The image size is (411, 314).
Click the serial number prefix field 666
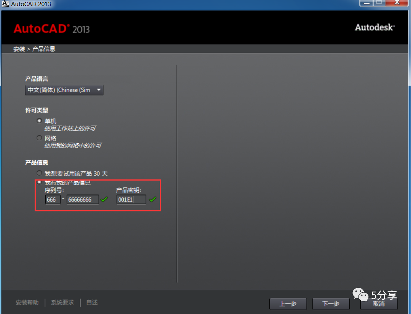[53, 200]
